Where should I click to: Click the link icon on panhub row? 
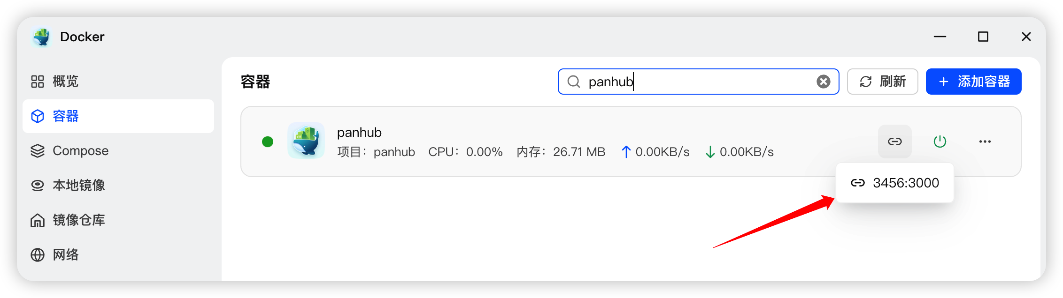(894, 142)
